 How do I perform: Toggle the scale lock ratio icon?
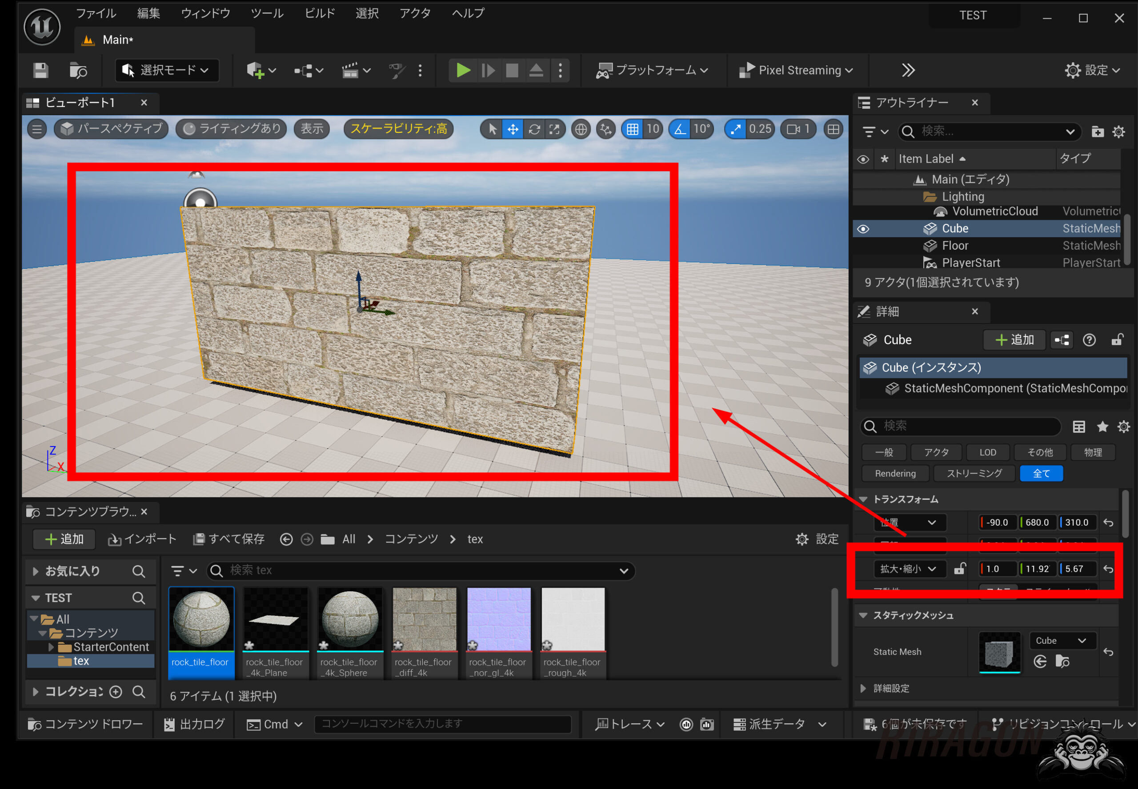click(x=959, y=569)
